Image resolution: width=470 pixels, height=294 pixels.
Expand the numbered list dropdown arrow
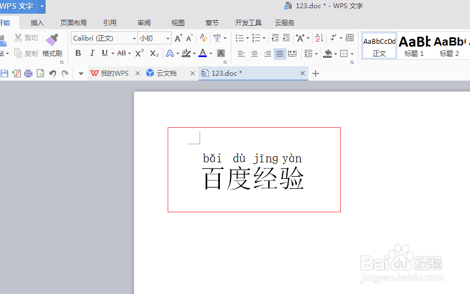click(264, 38)
